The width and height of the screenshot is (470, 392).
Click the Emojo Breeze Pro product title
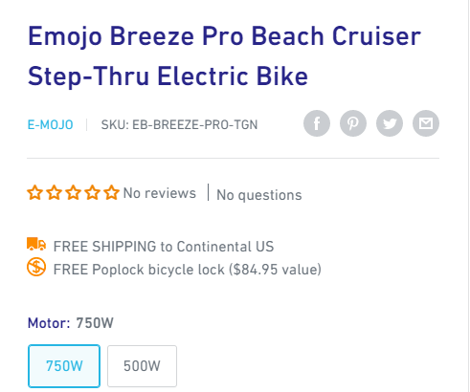224,55
